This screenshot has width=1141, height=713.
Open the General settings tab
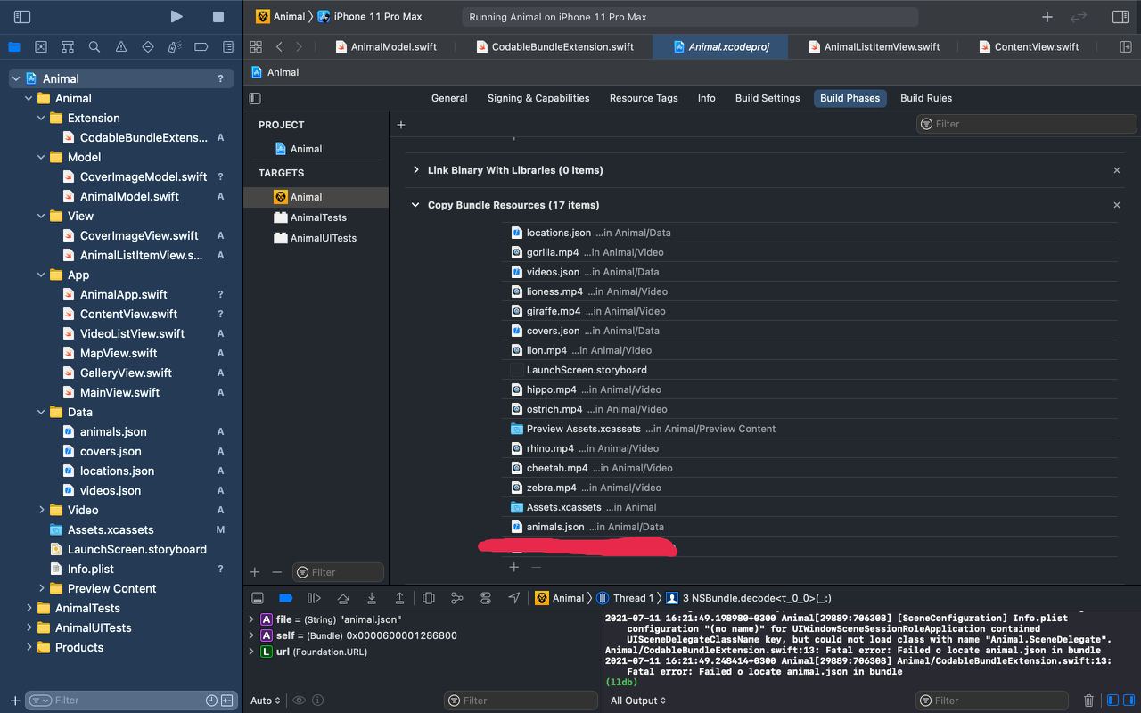coord(449,98)
